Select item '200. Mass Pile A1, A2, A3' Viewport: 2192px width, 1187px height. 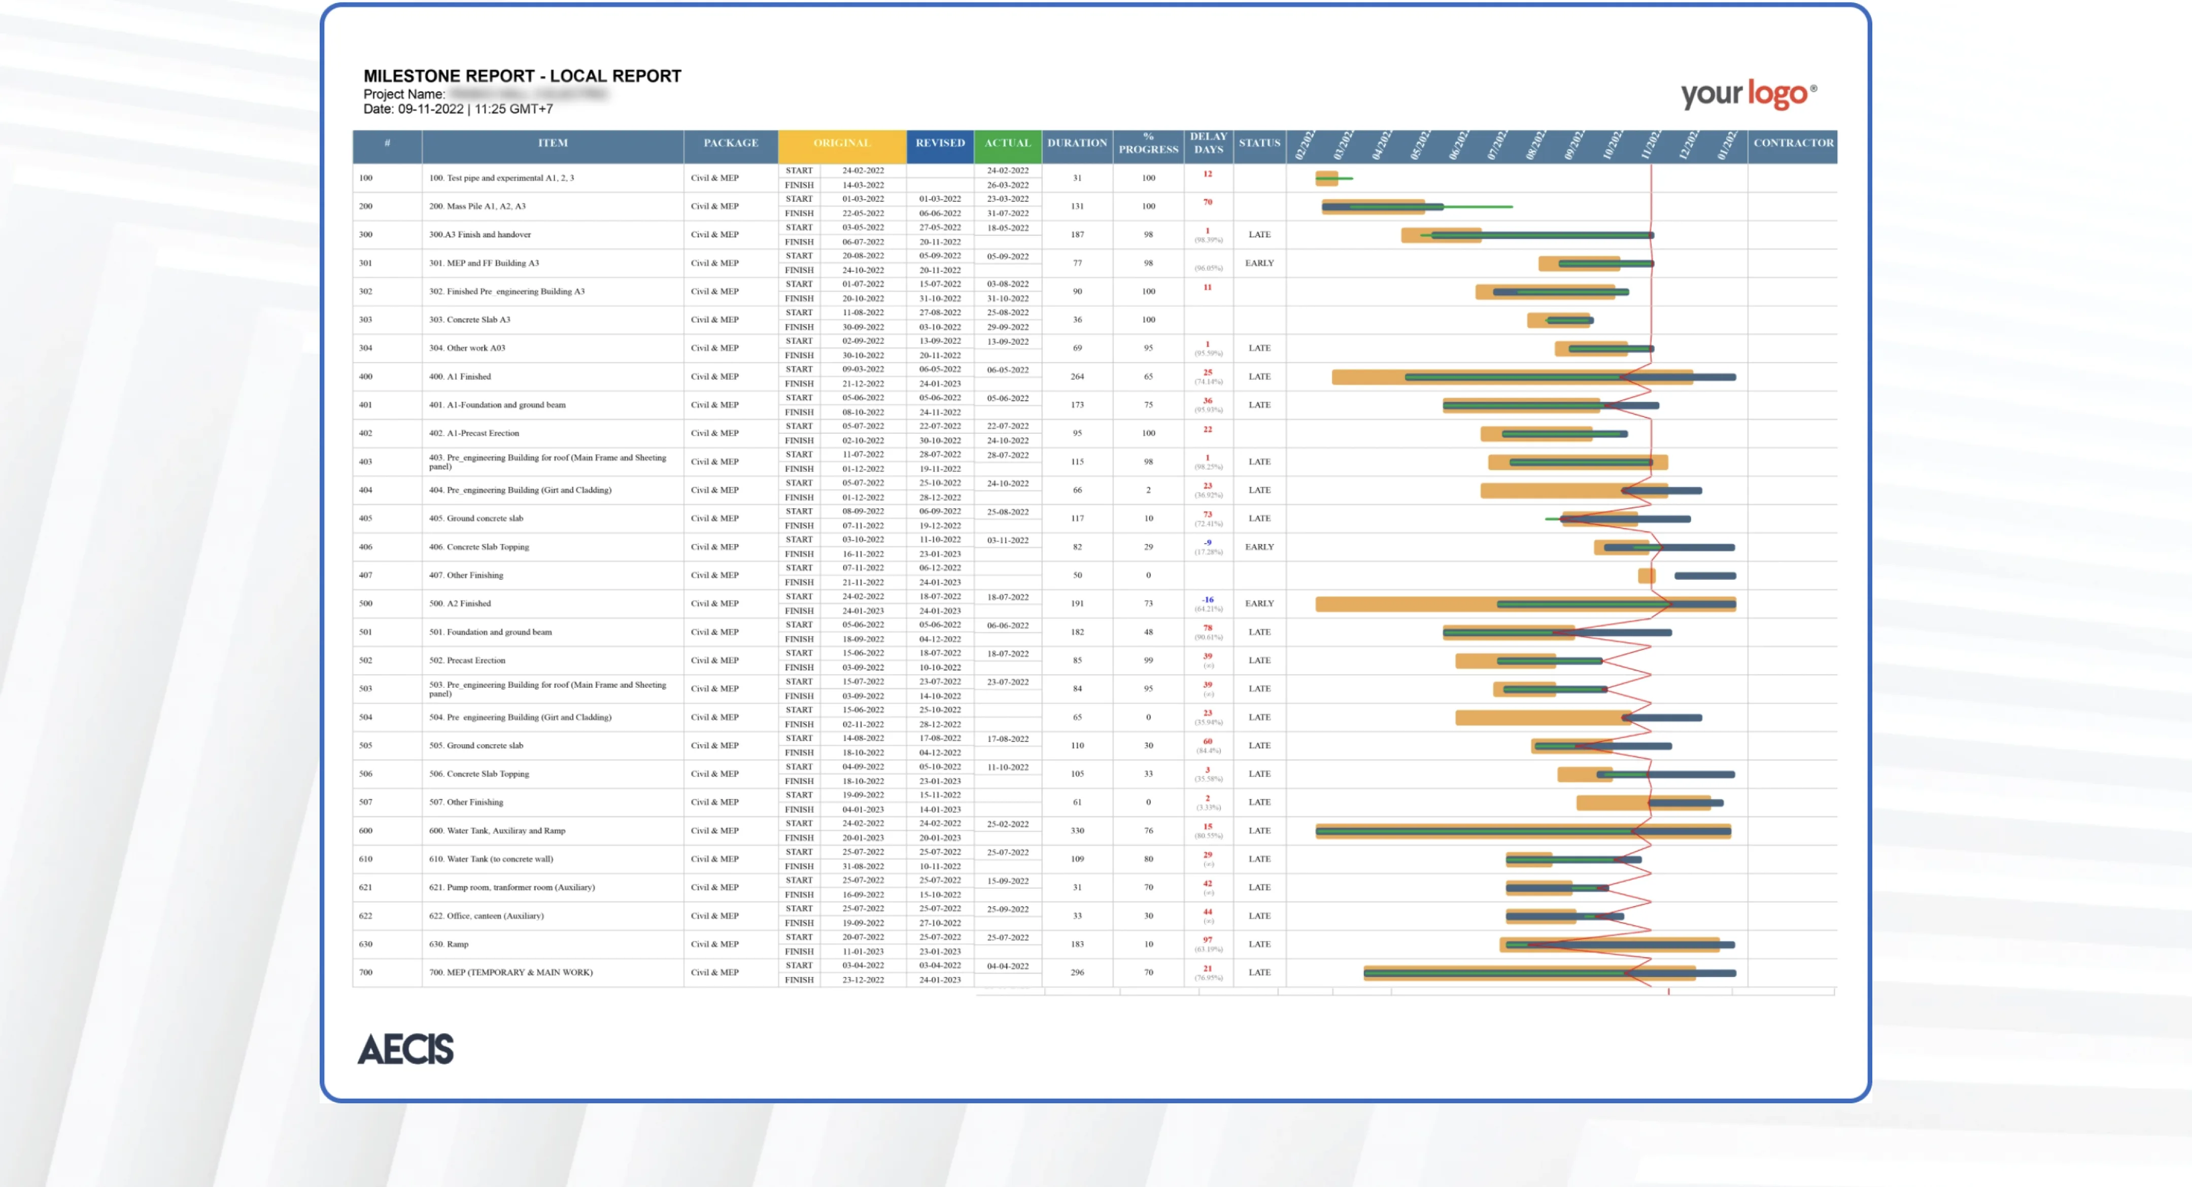tap(477, 206)
